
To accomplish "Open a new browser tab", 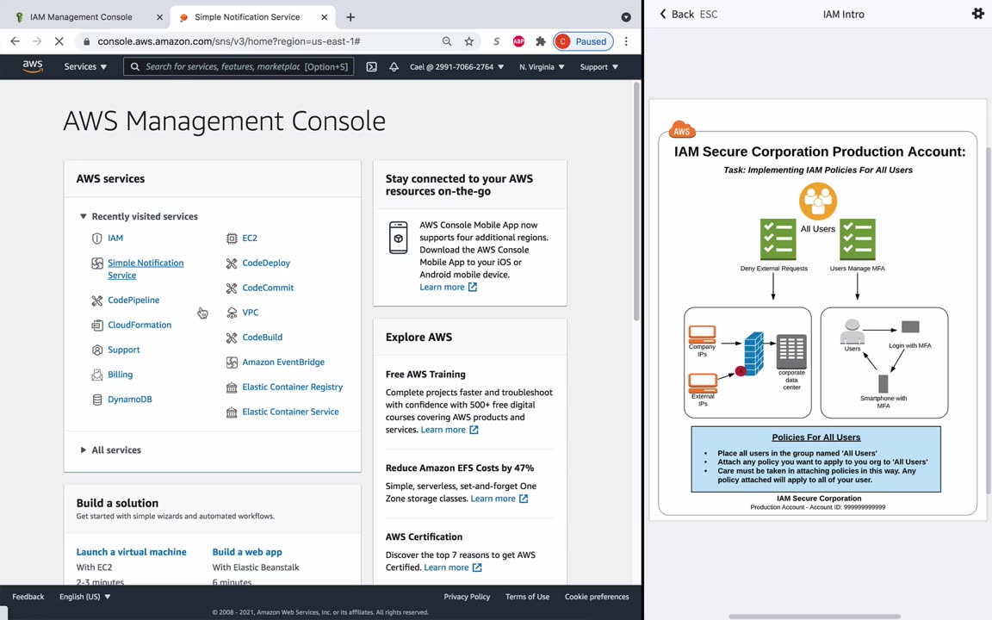I will [350, 17].
